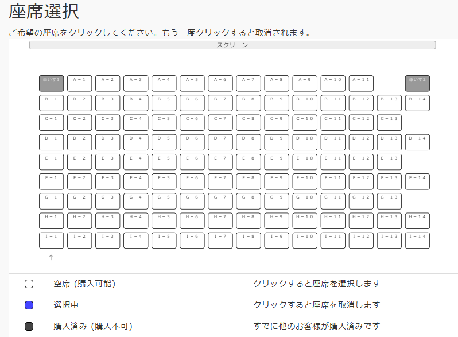The image size is (458, 337).
Task: Select seat E-13
Action: tap(389, 162)
